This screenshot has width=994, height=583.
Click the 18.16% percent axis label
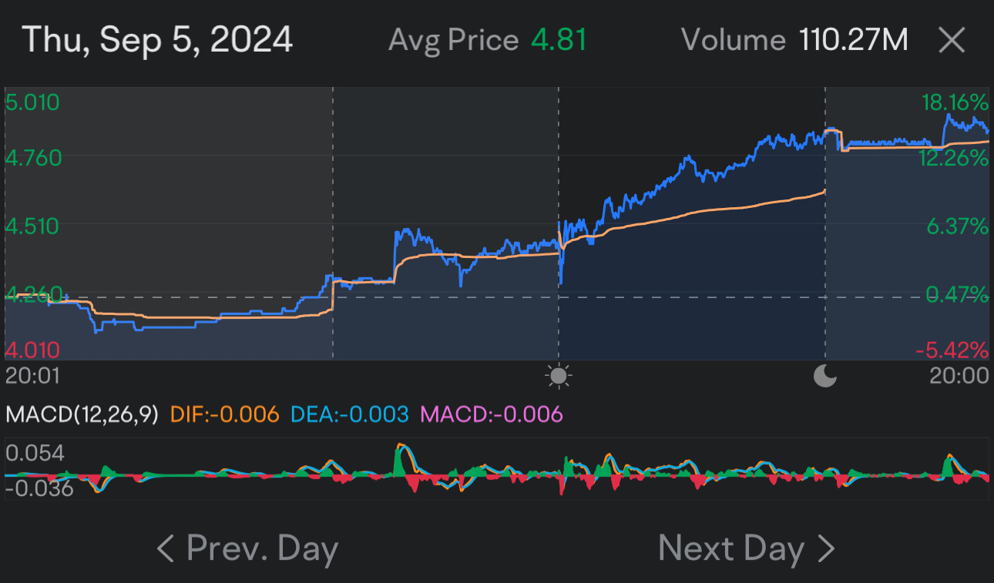955,102
